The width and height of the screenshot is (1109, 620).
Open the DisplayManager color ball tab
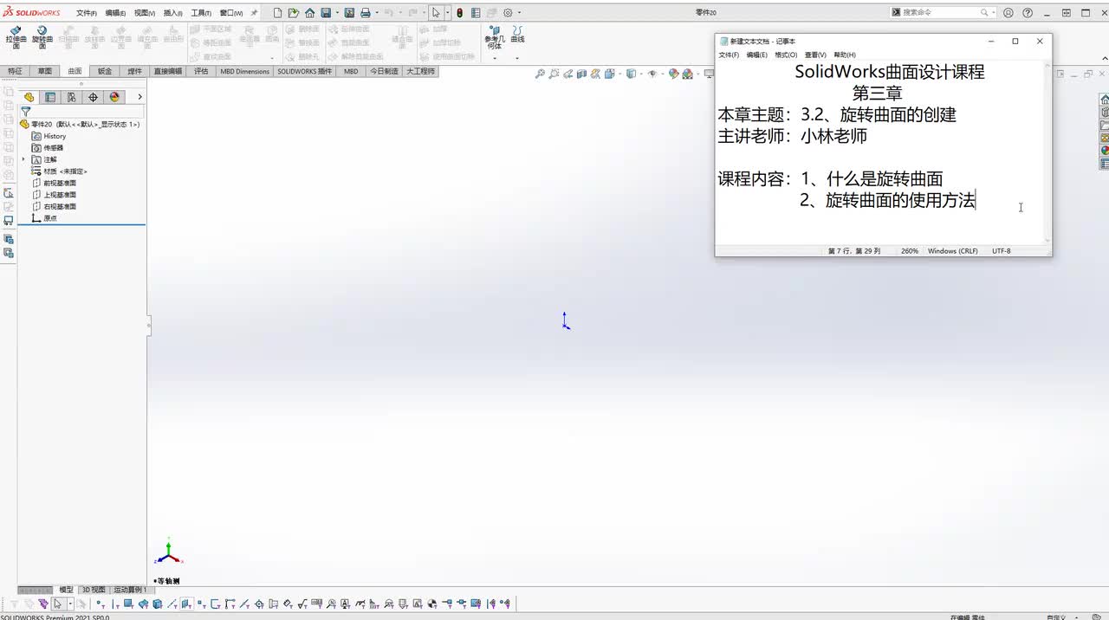[x=114, y=97]
